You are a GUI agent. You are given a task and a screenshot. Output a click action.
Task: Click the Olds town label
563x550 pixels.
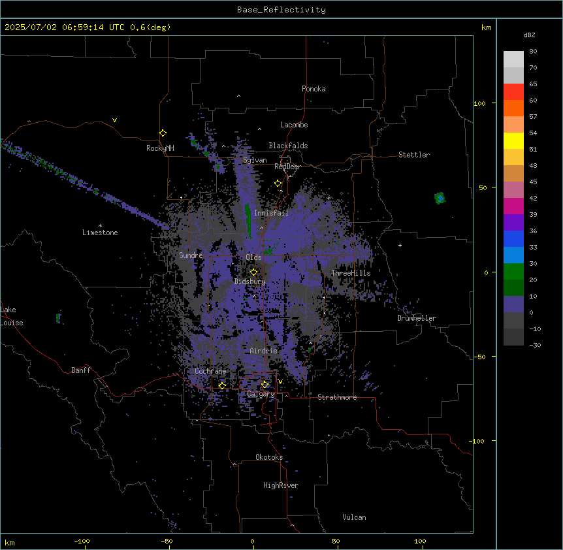pos(253,257)
